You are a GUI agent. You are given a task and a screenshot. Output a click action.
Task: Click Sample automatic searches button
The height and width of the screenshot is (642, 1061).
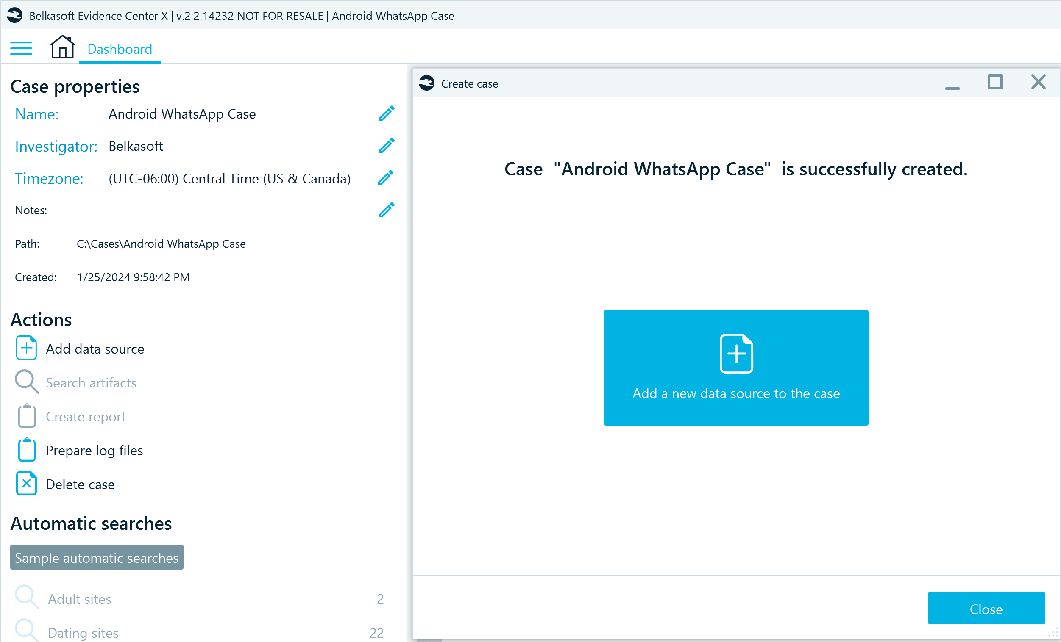97,558
